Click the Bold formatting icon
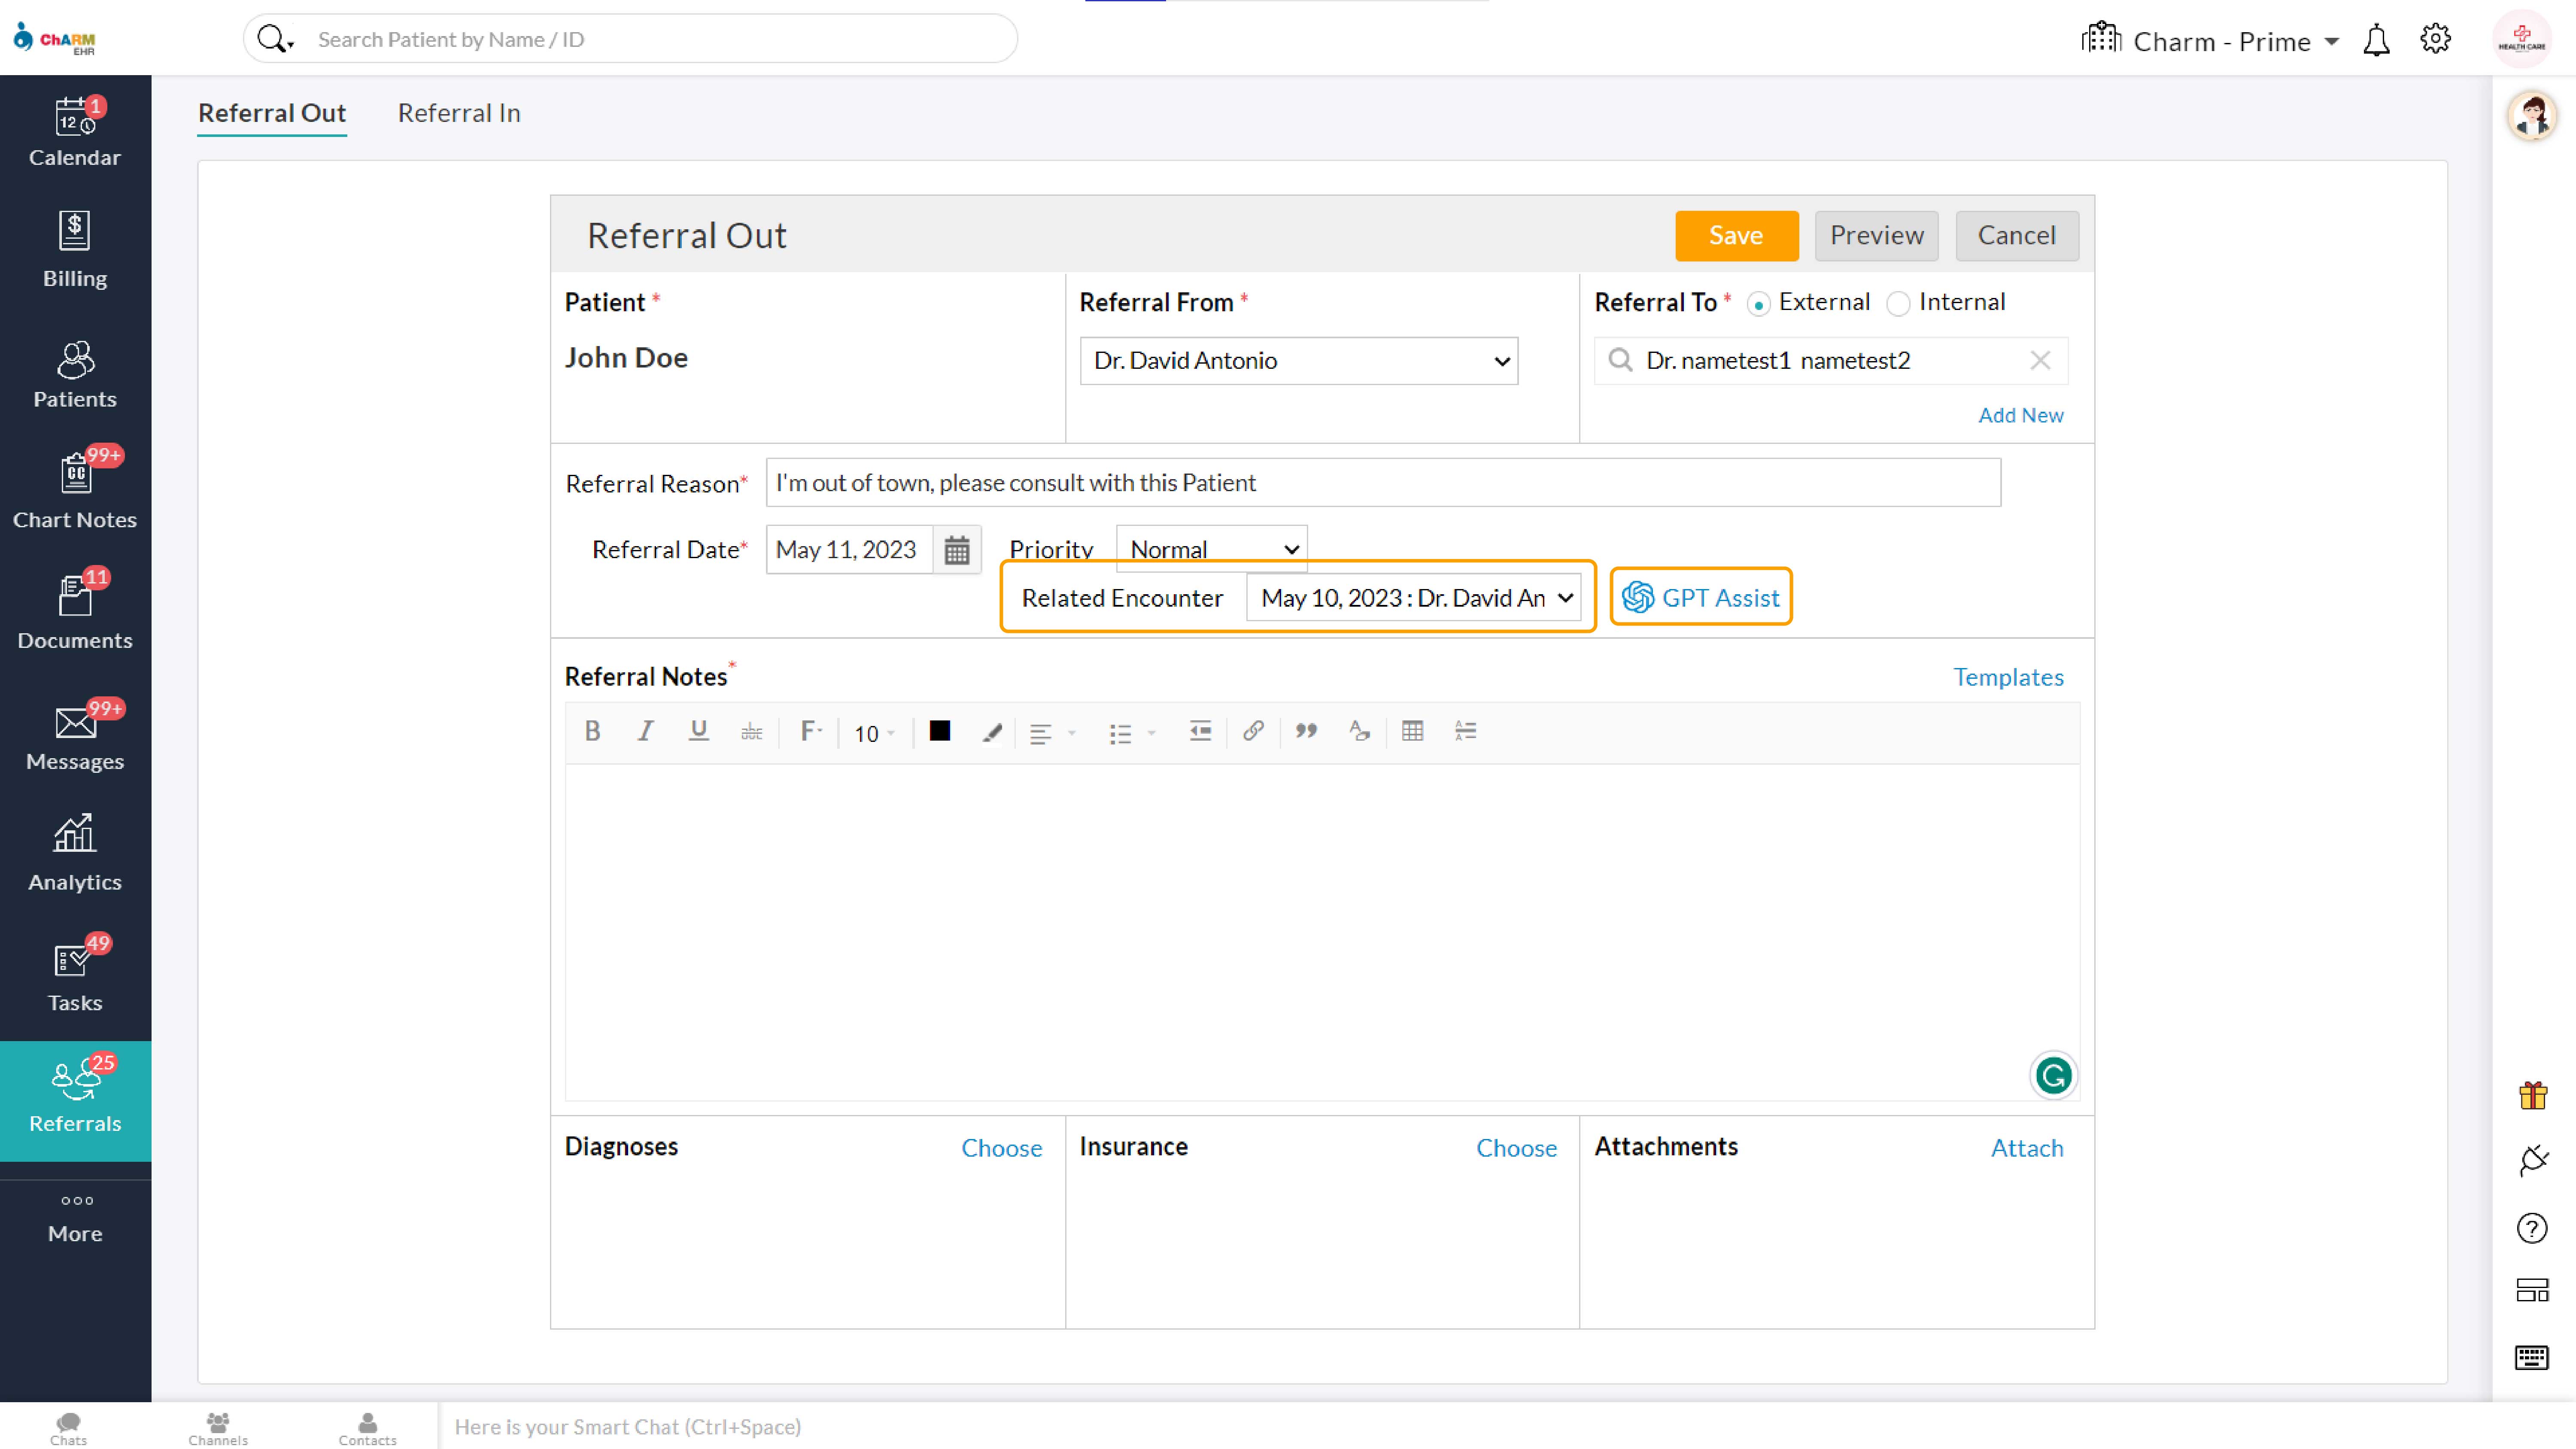This screenshot has width=2576, height=1449. (592, 731)
